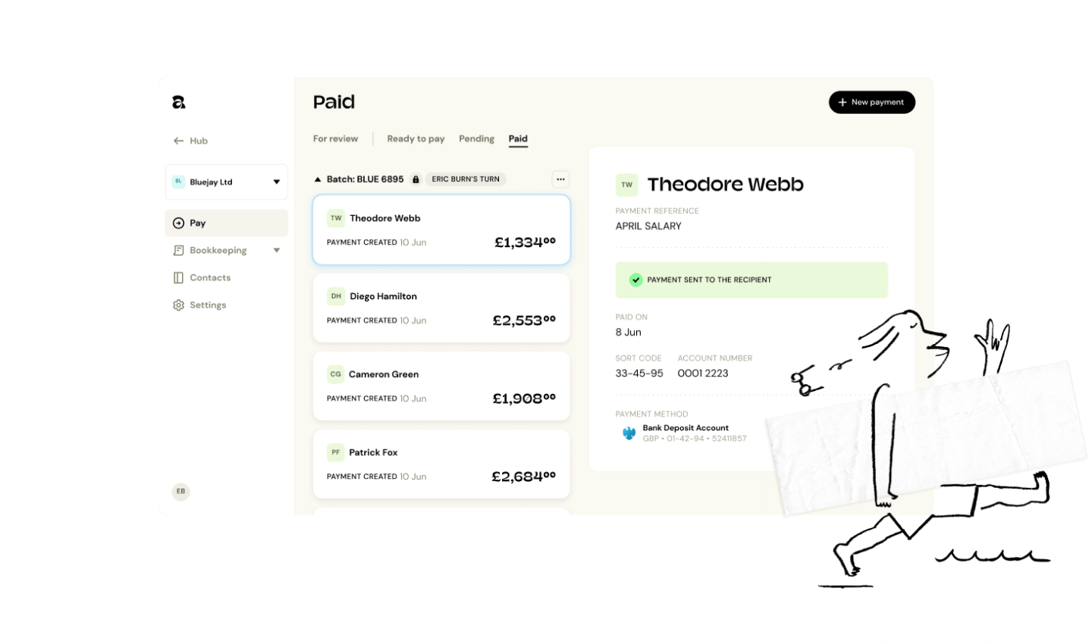Open batch options via three-dot icon
This screenshot has height=644, width=1092.
pyautogui.click(x=560, y=179)
